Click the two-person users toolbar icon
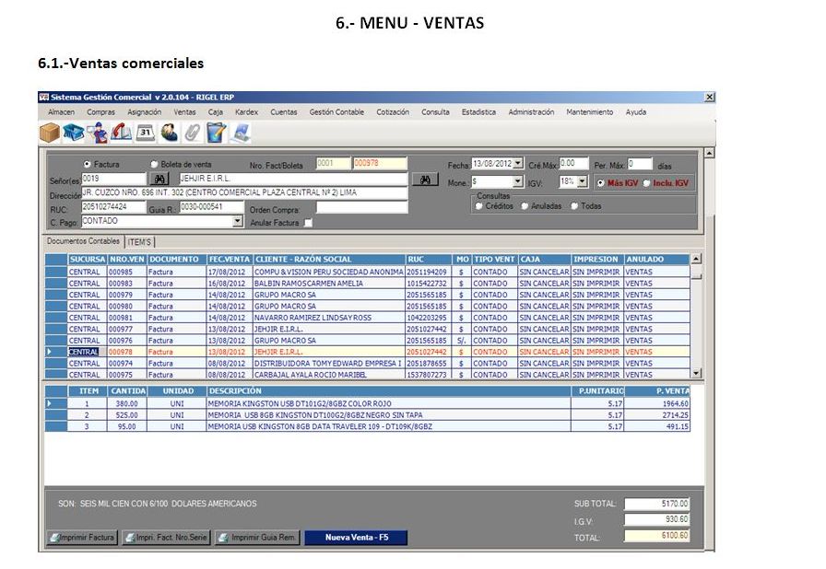 click(169, 134)
